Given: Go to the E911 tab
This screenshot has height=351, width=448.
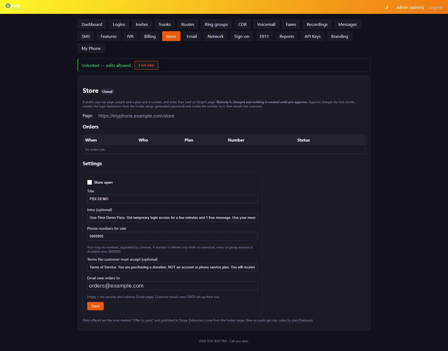Looking at the screenshot, I should click(x=264, y=36).
